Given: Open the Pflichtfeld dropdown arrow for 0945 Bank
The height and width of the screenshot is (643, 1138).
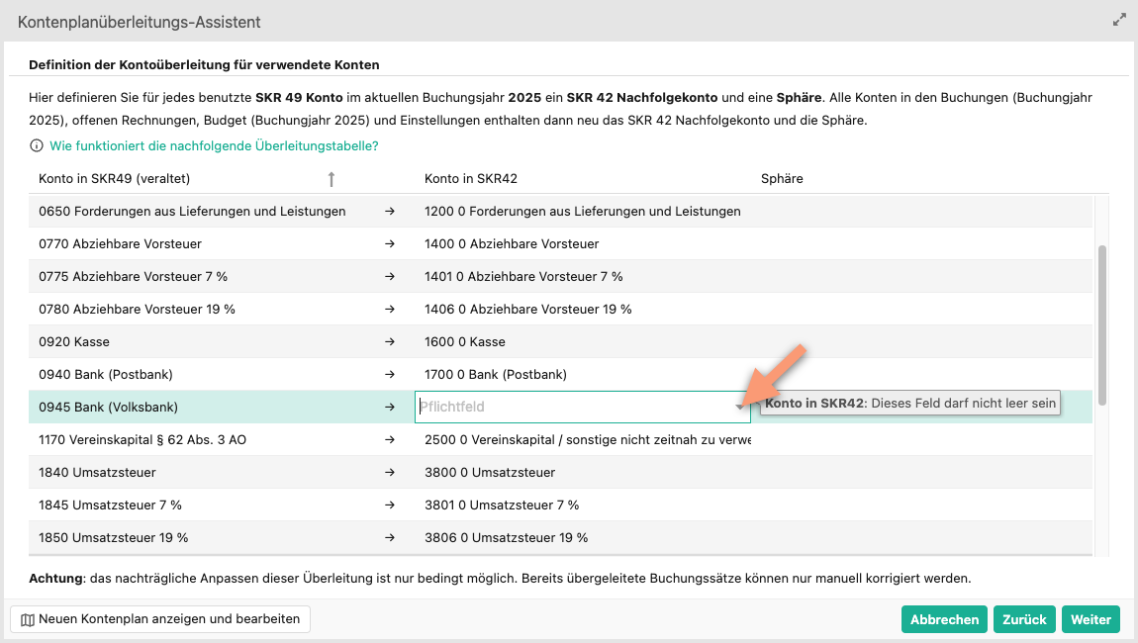Looking at the screenshot, I should pyautogui.click(x=739, y=408).
